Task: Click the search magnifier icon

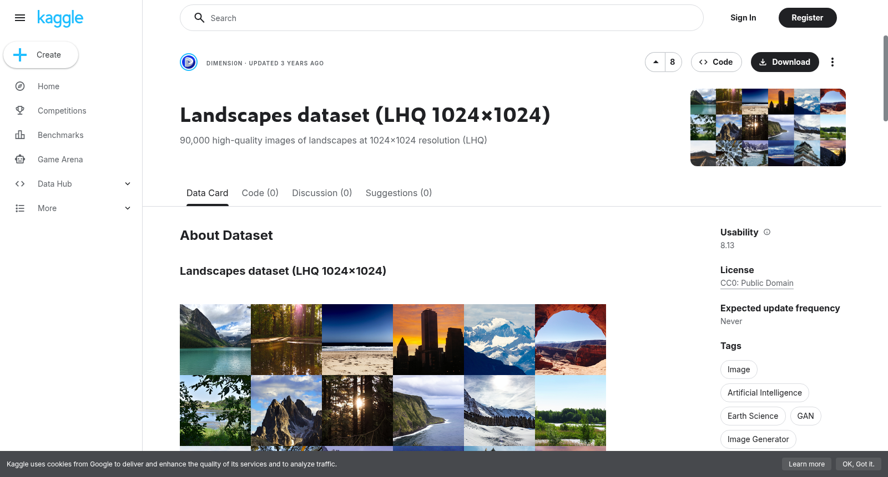Action: [x=199, y=18]
